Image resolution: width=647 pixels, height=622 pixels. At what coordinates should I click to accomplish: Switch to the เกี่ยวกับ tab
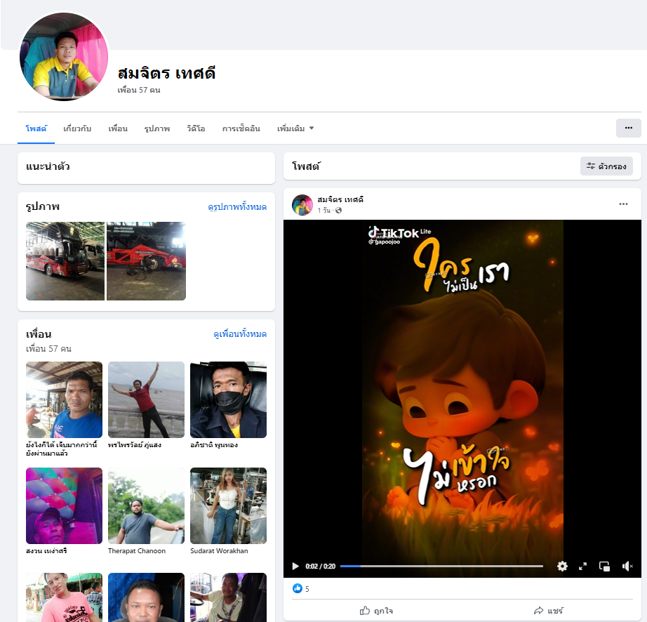(77, 128)
